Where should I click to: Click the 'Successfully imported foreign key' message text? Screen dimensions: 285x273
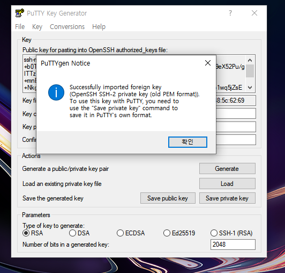115,87
